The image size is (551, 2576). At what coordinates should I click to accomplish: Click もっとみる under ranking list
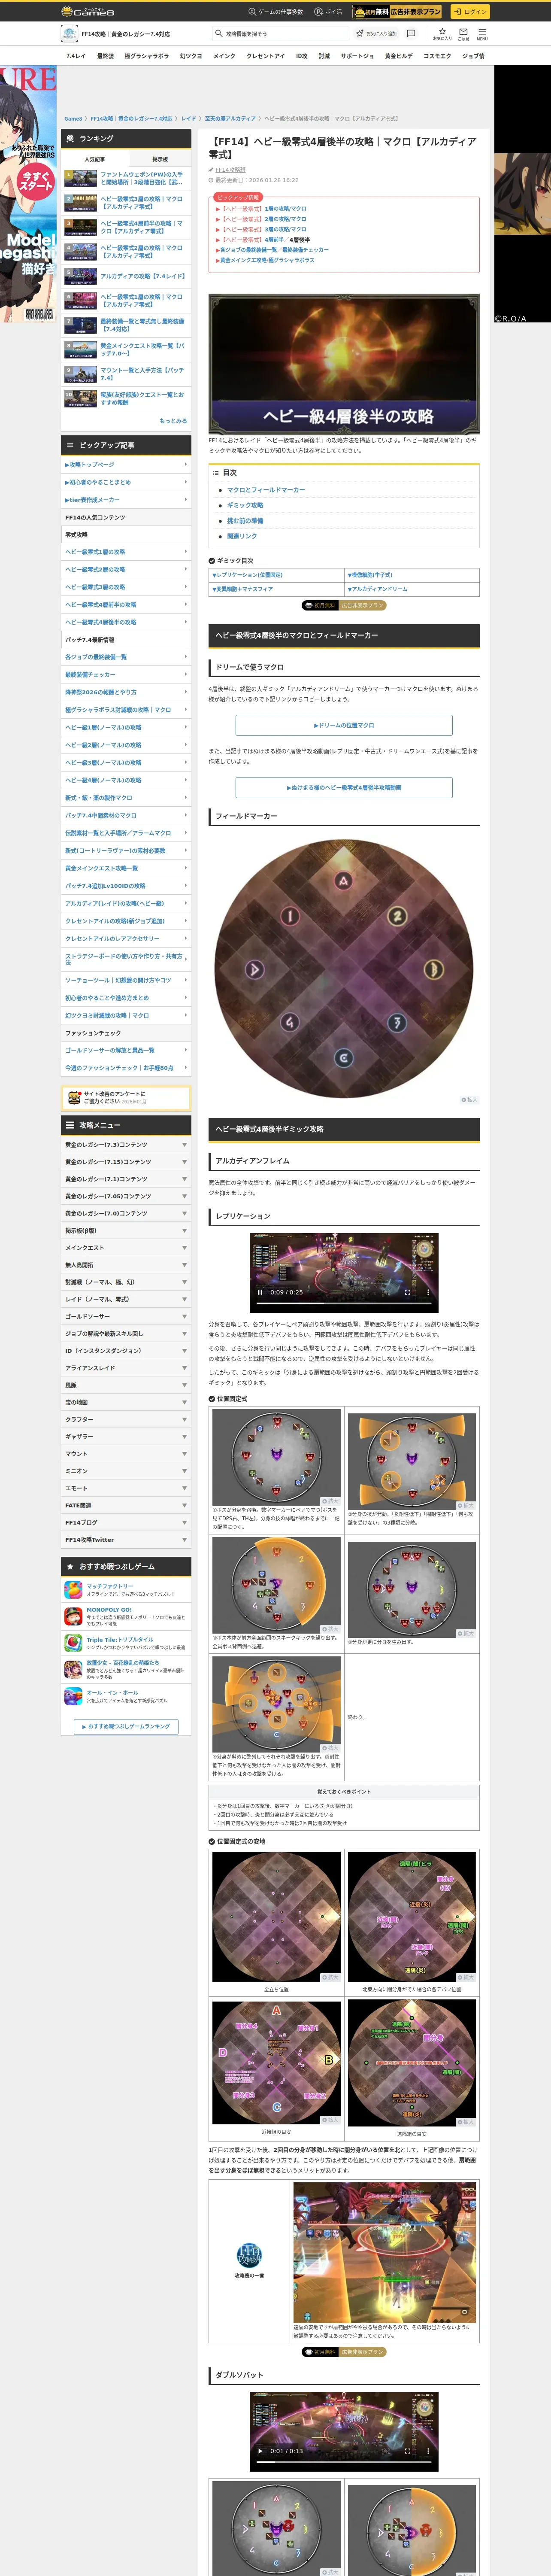pos(173,421)
